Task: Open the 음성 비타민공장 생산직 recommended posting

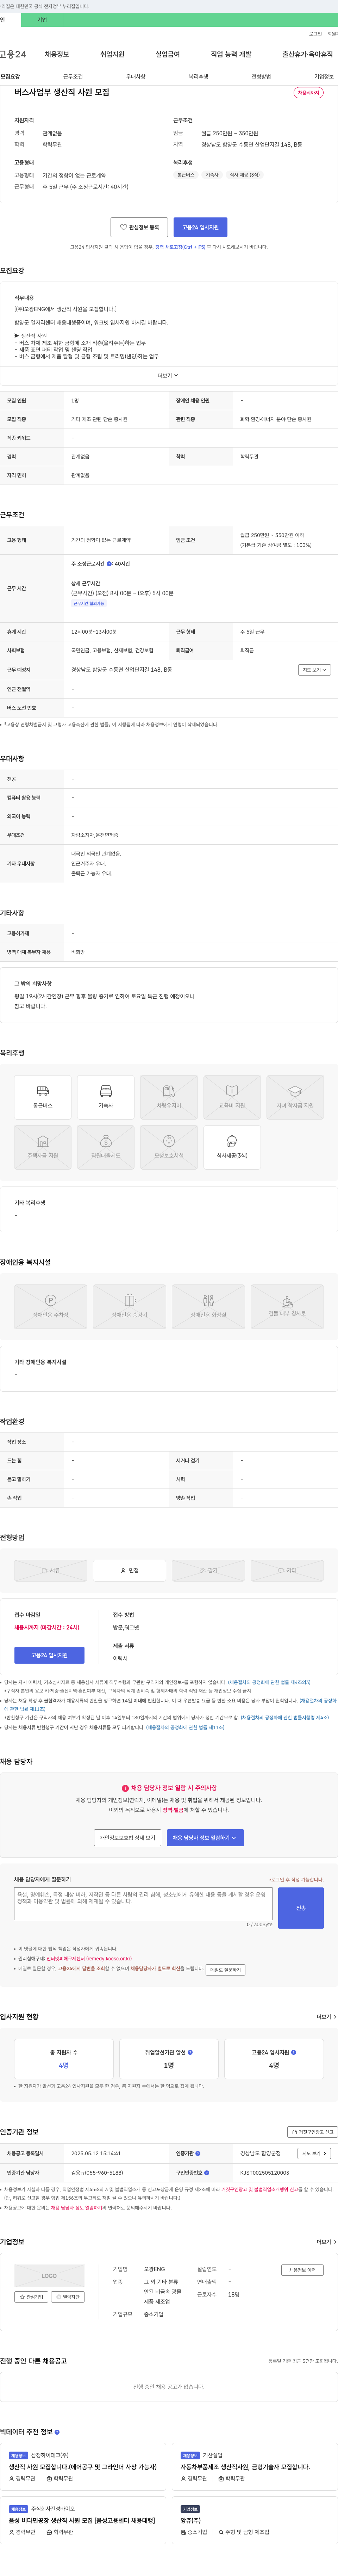Action: click(x=82, y=2521)
